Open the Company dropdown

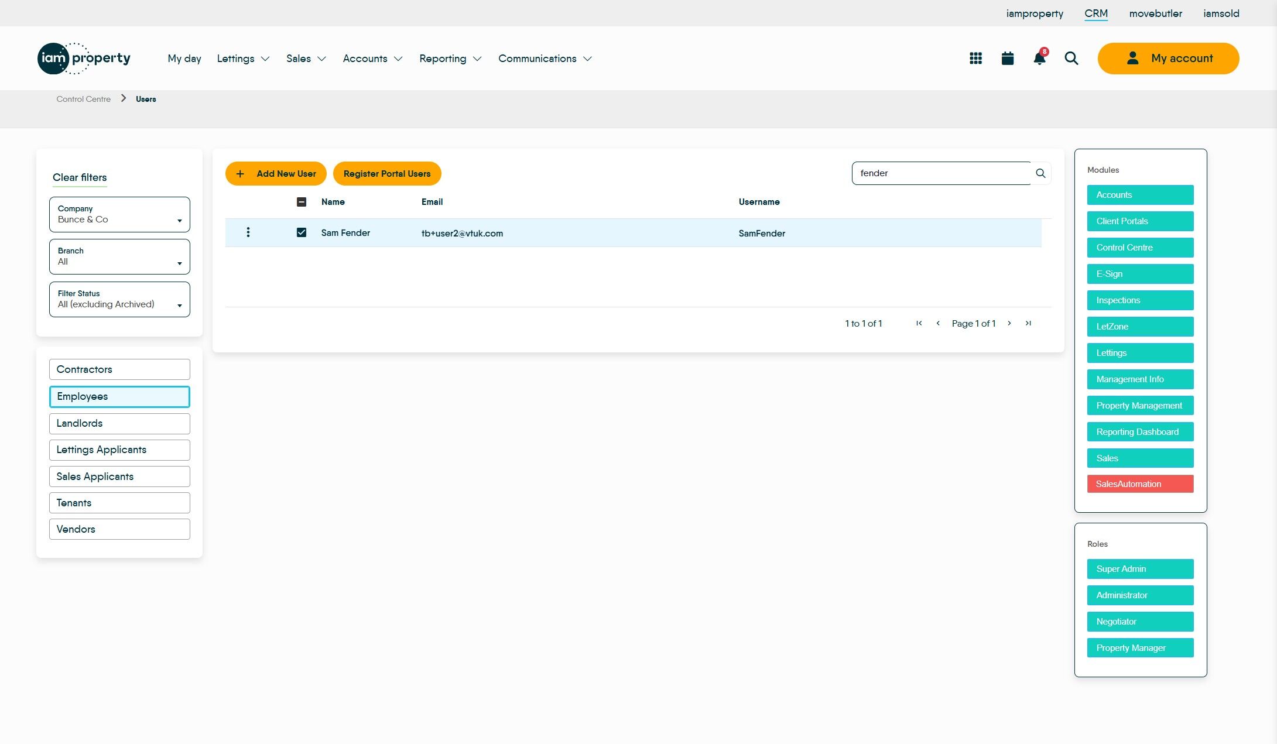coord(119,214)
